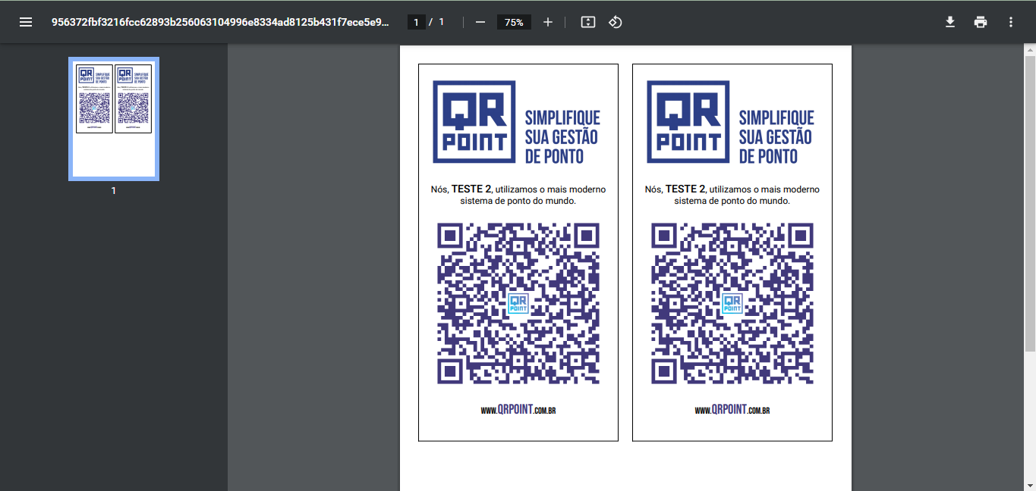Click the QR code on the left card
The height and width of the screenshot is (491, 1036).
pos(518,303)
